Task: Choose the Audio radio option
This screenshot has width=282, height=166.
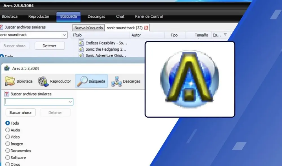Action: 8,130
